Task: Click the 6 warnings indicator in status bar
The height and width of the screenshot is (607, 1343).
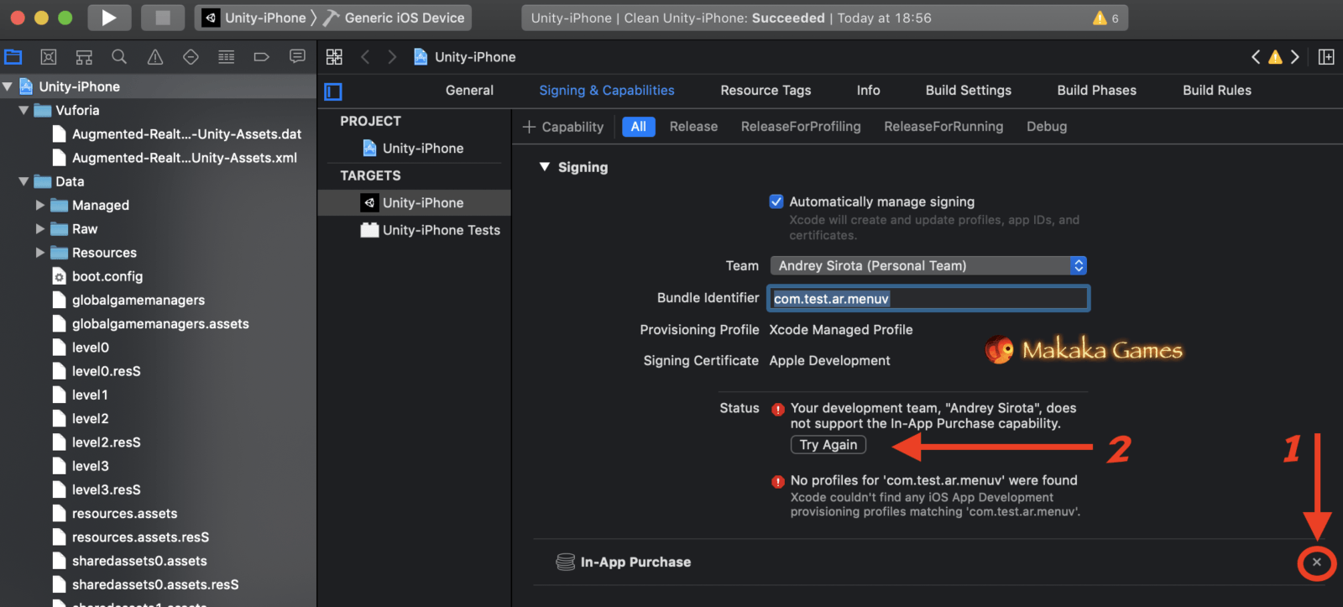Action: [x=1106, y=18]
